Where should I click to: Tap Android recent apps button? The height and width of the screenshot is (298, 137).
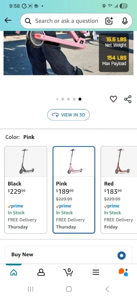click(30, 289)
